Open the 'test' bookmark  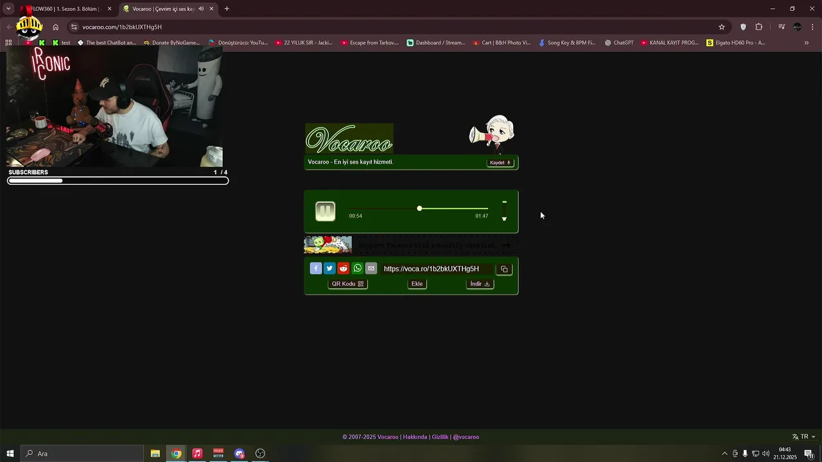click(x=62, y=43)
